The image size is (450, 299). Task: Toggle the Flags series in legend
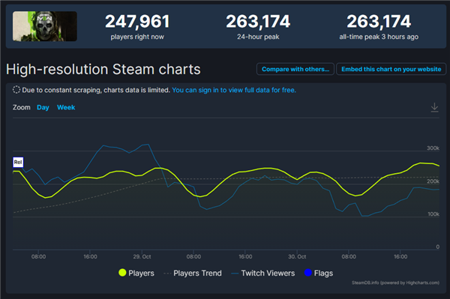[319, 273]
